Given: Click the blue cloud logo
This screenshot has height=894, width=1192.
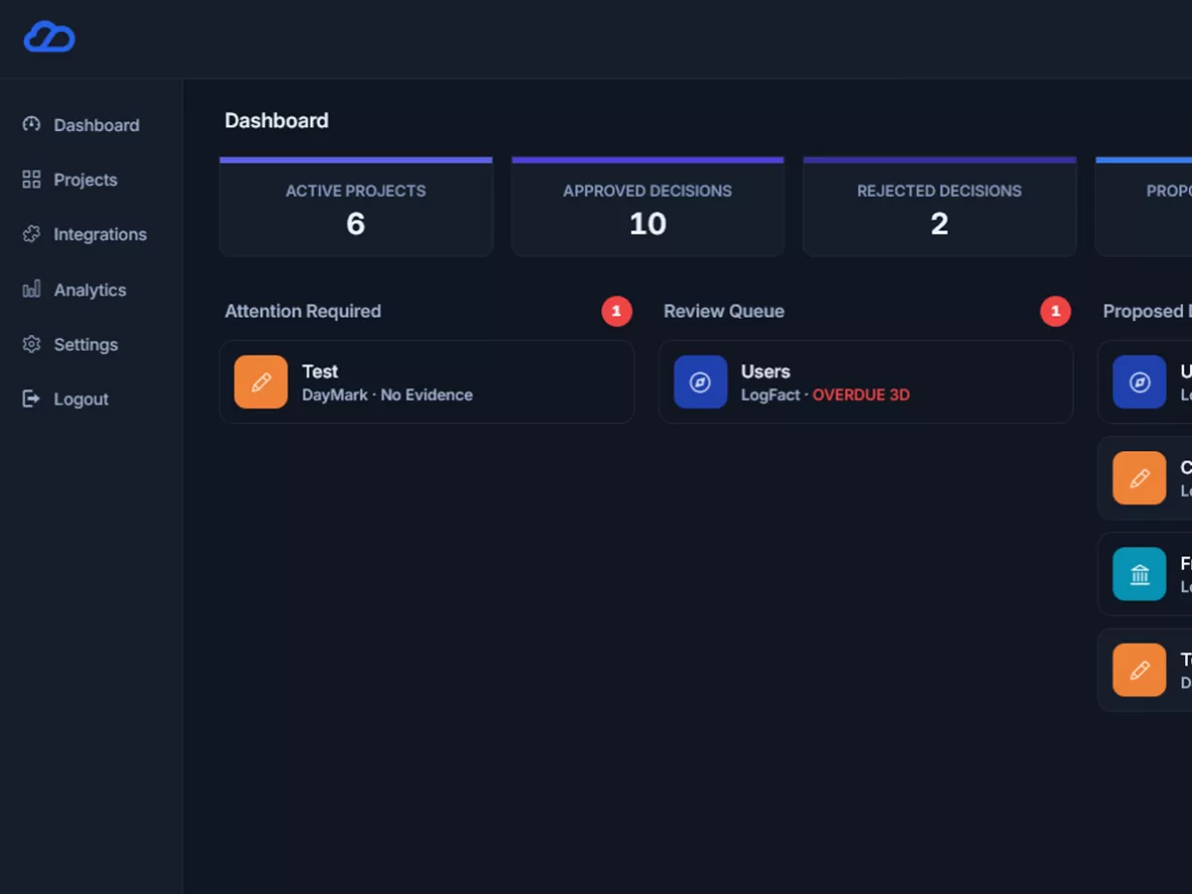Looking at the screenshot, I should [50, 38].
